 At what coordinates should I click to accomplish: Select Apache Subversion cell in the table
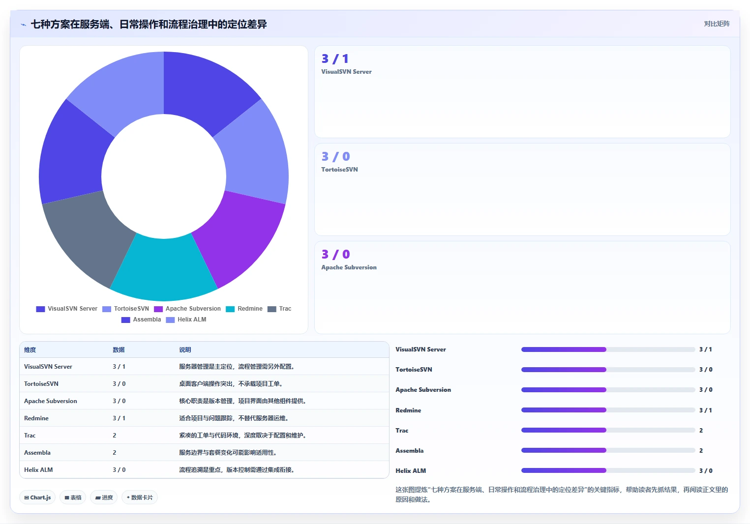click(51, 401)
